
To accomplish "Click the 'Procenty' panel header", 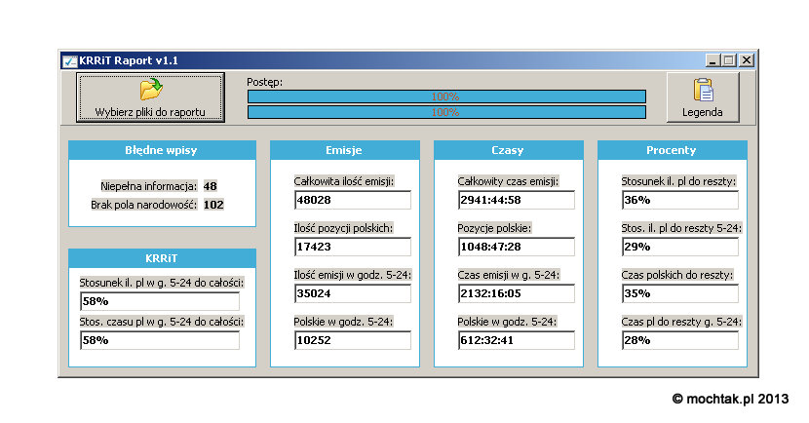I will point(672,150).
